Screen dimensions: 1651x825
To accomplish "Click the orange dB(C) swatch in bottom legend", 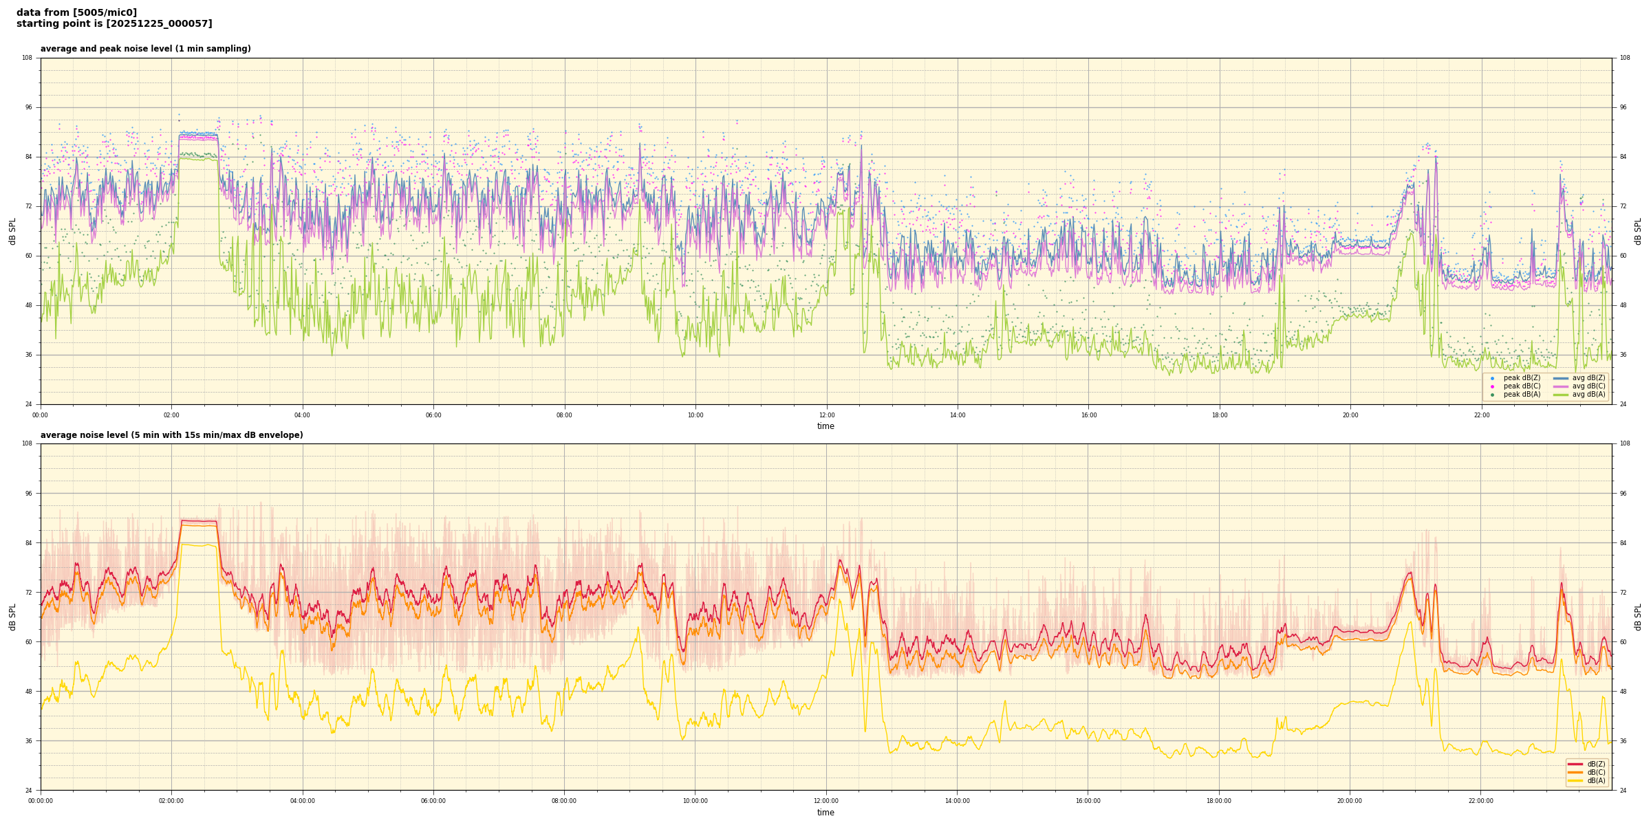I will (1575, 772).
